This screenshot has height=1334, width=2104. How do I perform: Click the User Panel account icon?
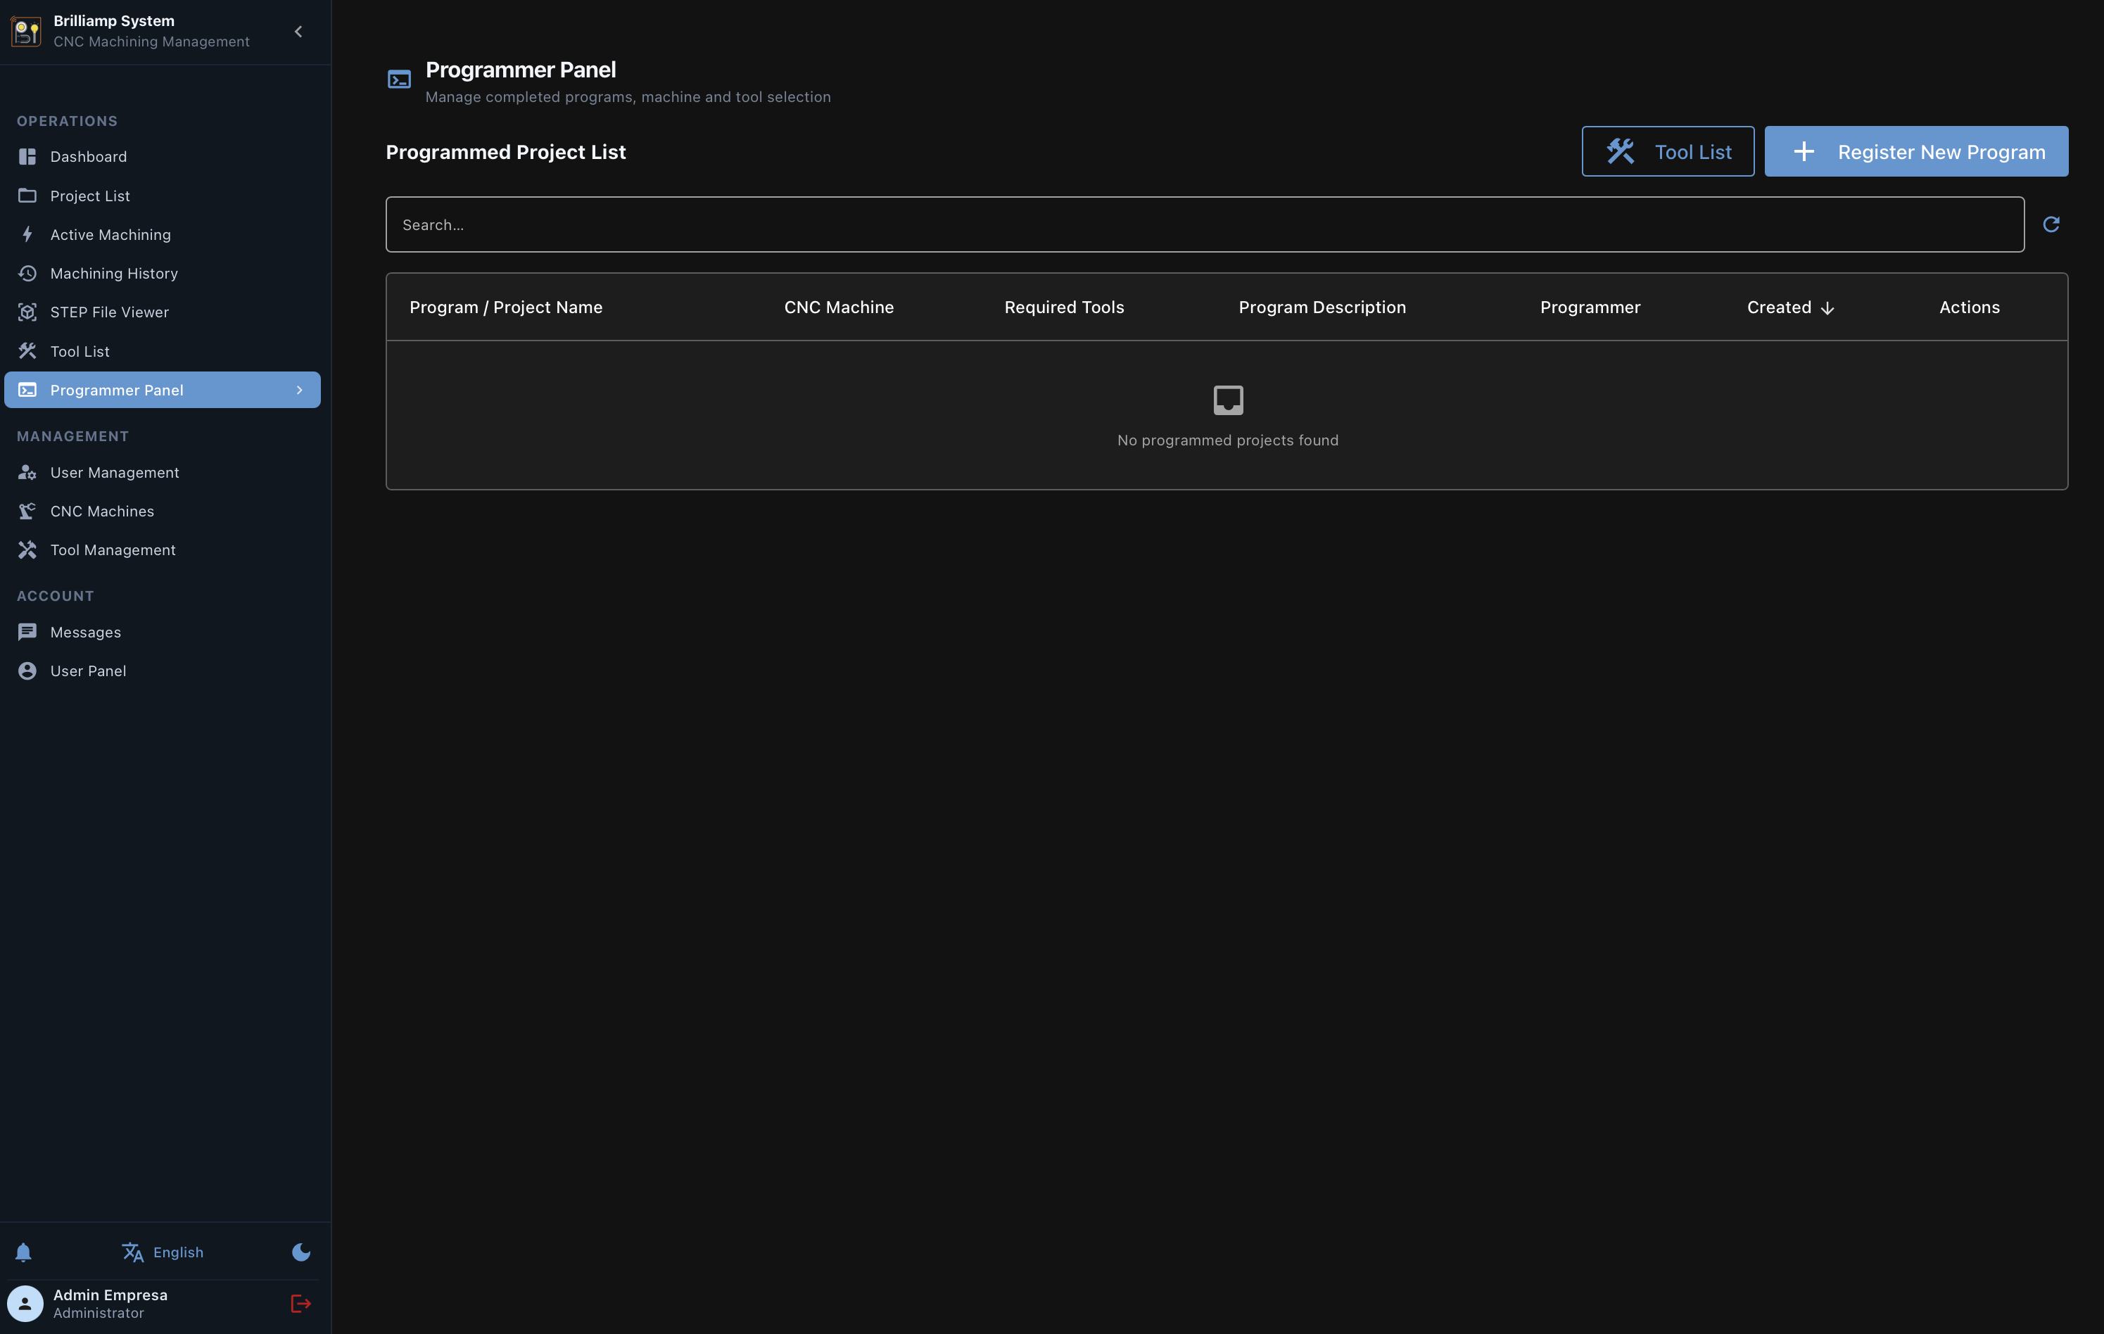[27, 671]
